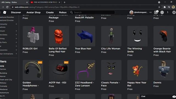Screen dimensions: 176x99
Task: Expand the Gear category plus
Action: point(16,46)
